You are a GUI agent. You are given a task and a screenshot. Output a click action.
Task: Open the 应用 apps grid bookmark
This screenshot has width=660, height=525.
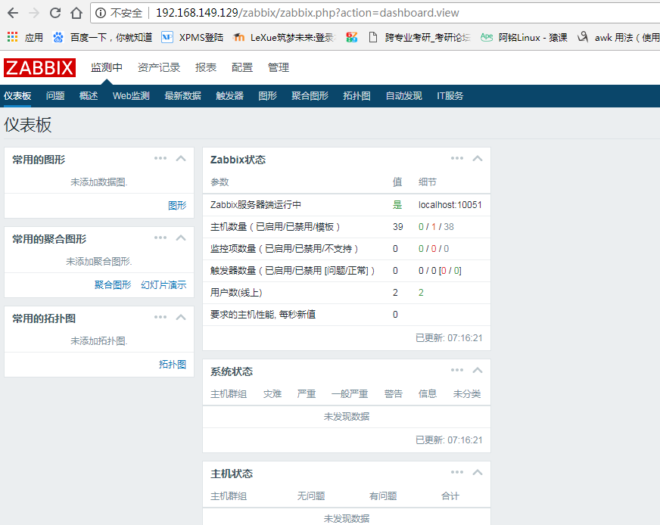pos(25,37)
